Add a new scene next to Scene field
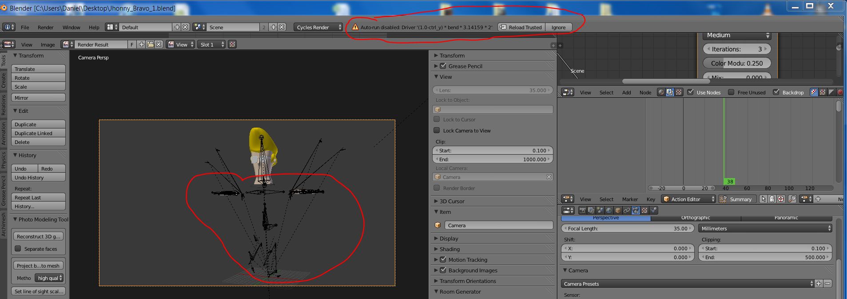 pyautogui.click(x=273, y=27)
